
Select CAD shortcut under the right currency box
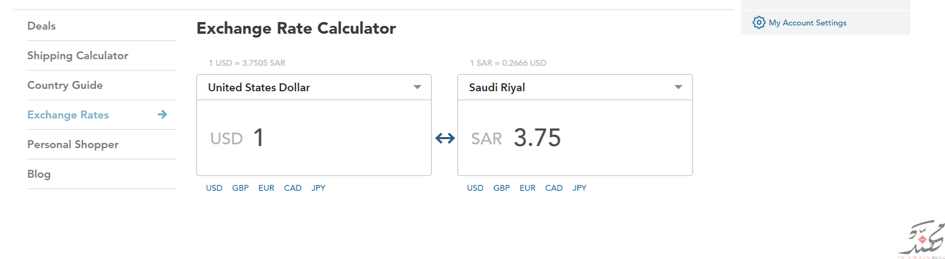click(x=554, y=188)
